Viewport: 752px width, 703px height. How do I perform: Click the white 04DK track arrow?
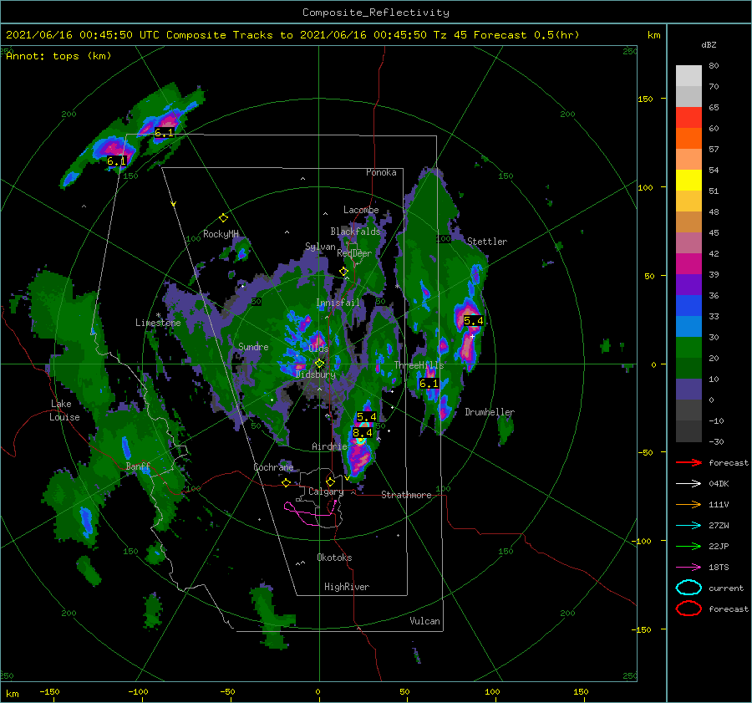[x=688, y=483]
